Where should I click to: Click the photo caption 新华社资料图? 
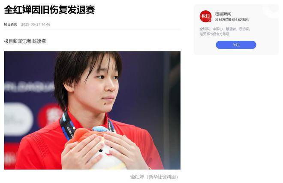pyautogui.click(x=162, y=177)
